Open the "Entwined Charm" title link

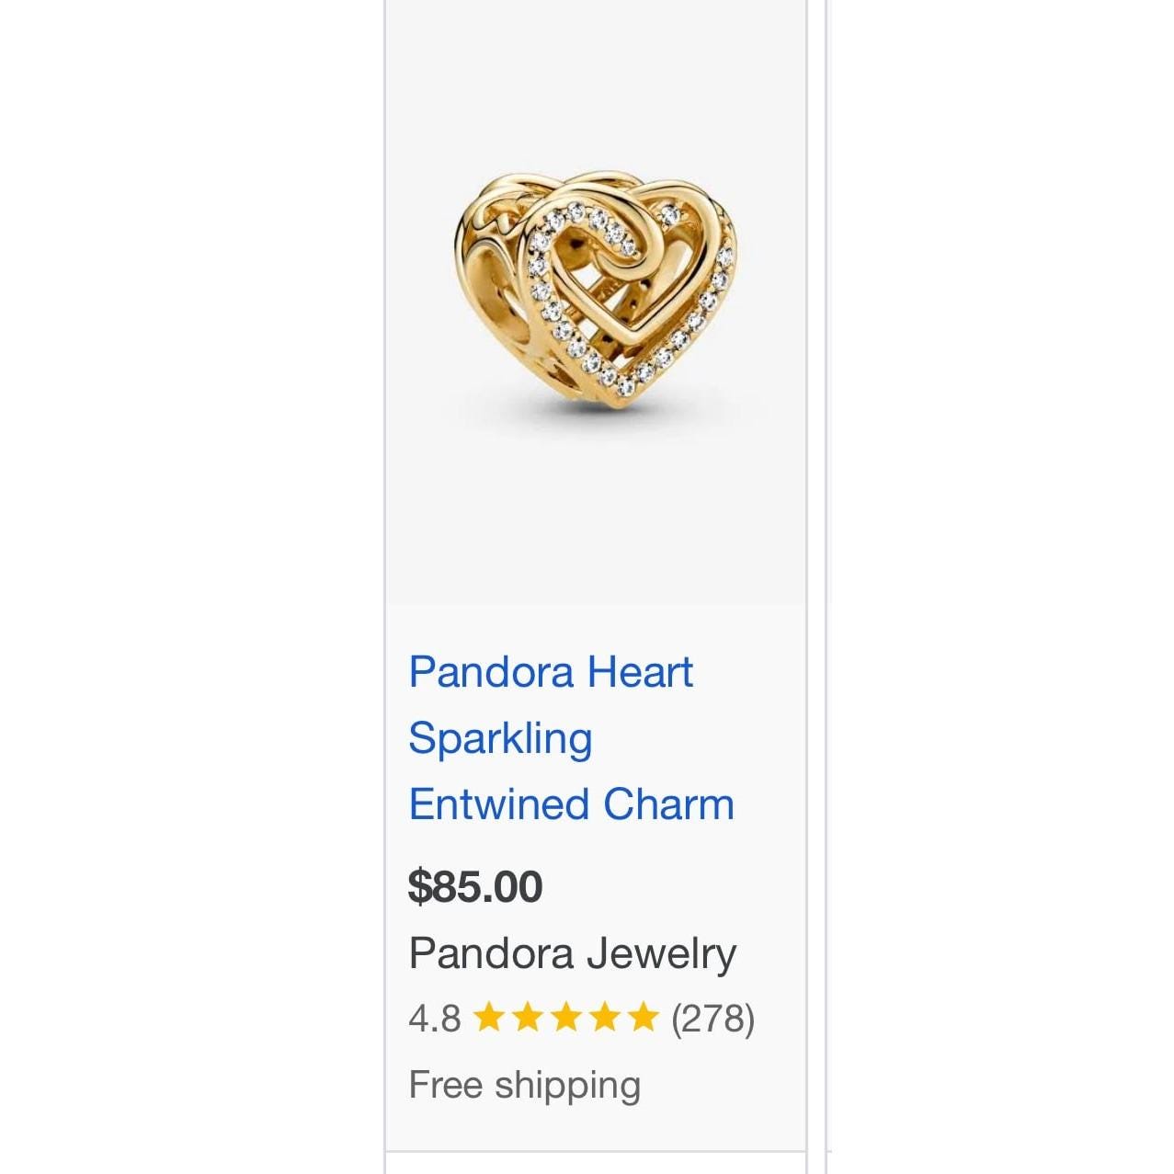pyautogui.click(x=571, y=804)
